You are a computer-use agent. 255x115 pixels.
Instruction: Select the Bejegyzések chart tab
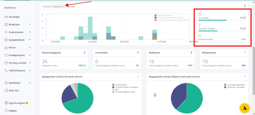tap(59, 7)
